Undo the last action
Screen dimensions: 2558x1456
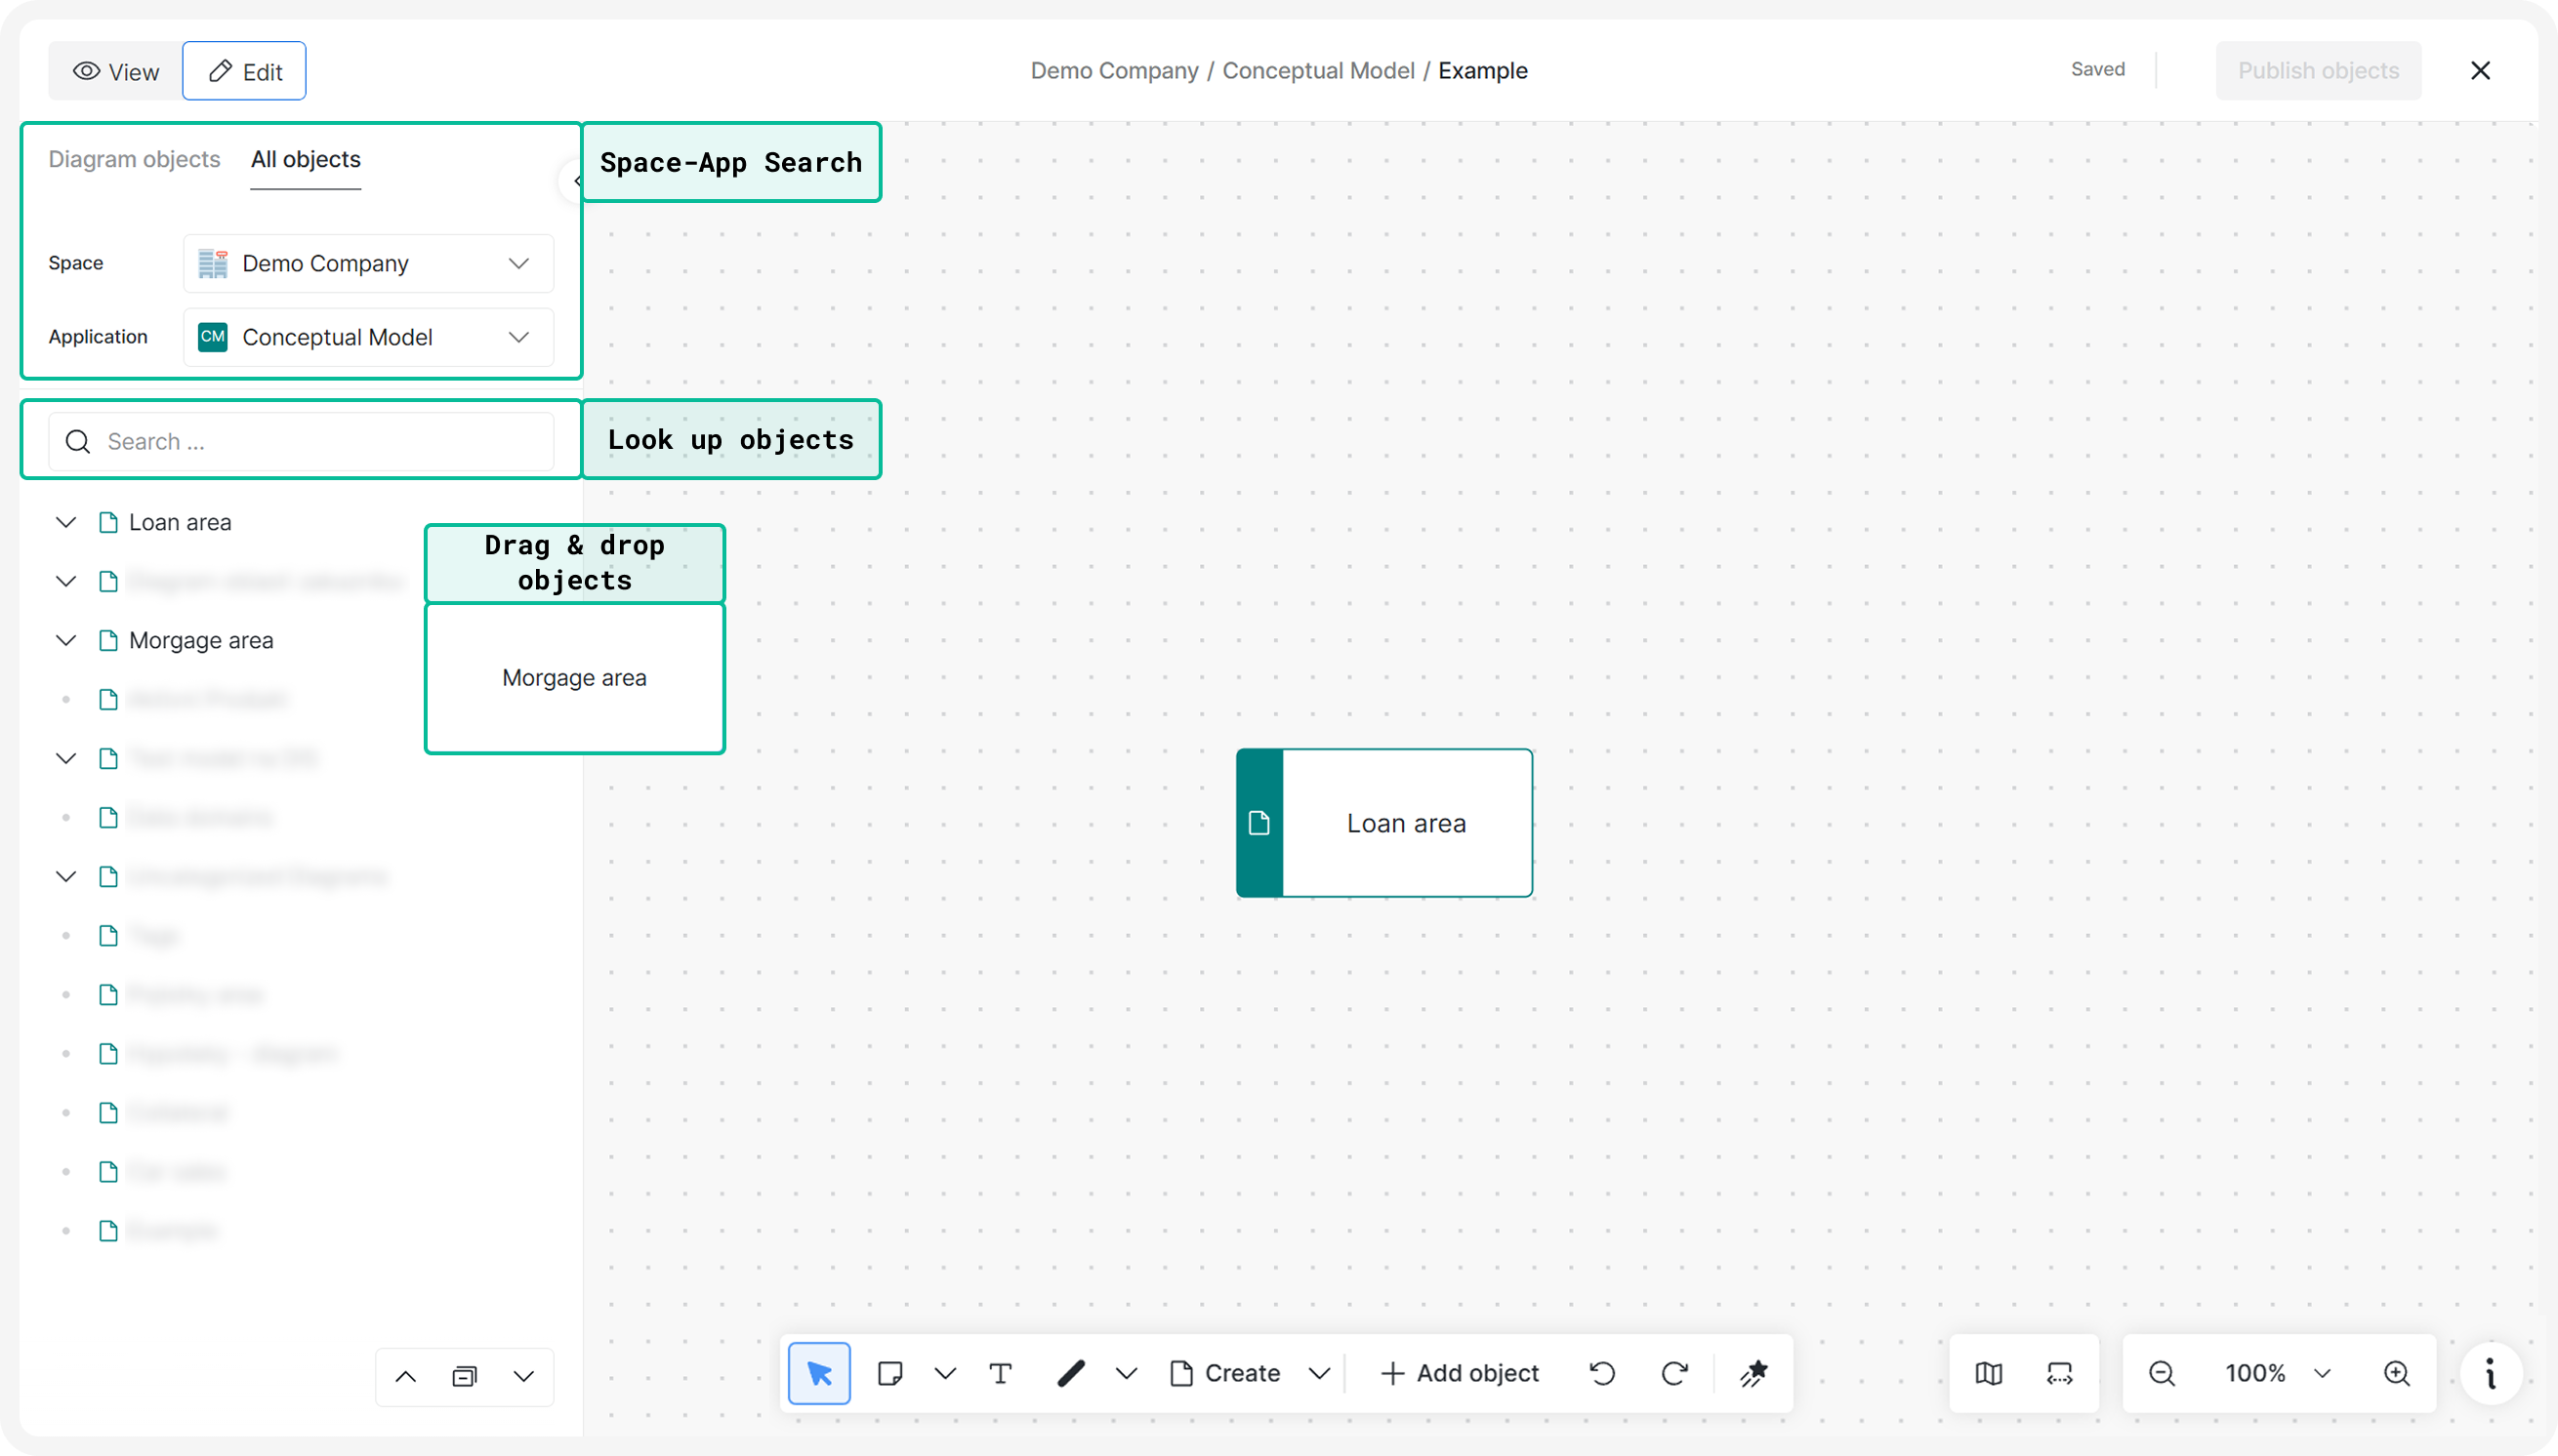click(1601, 1373)
